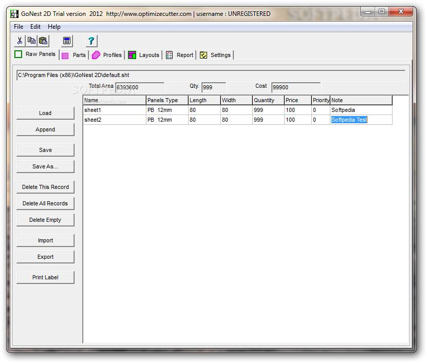Click the Price 100 cell of sheet2
Viewport: 427px width, 363px height.
pos(298,120)
